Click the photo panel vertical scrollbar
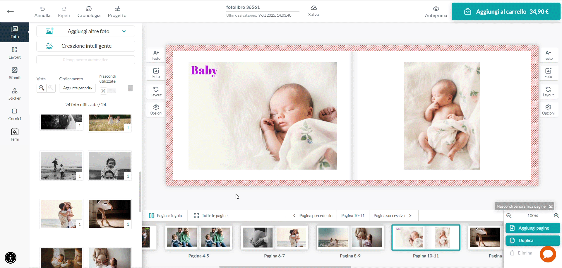Image resolution: width=562 pixels, height=268 pixels. pos(140,191)
